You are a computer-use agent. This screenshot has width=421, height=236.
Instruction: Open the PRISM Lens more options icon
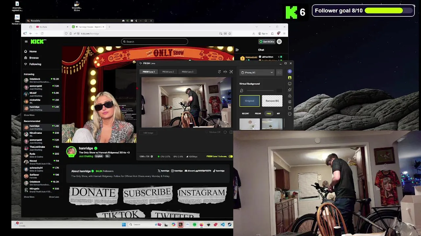pyautogui.click(x=290, y=114)
